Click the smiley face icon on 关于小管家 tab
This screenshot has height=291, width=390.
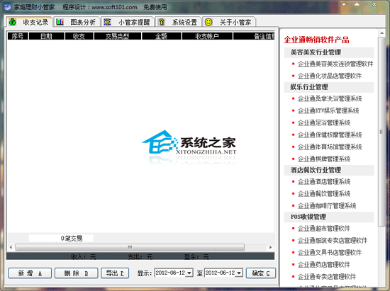208,22
